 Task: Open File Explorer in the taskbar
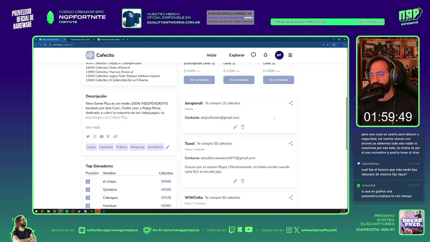[x=48, y=211]
